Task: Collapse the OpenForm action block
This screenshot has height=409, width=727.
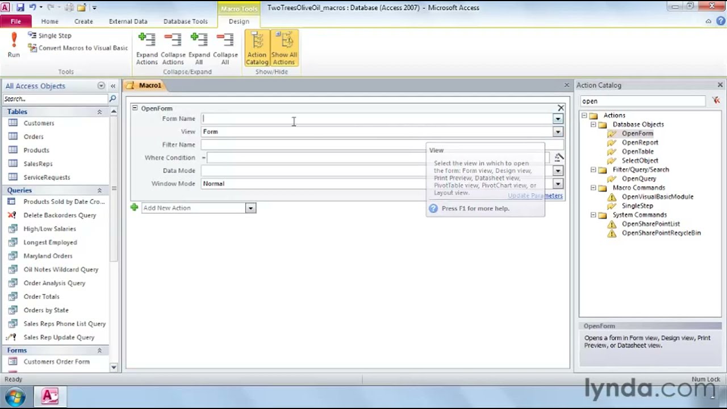Action: [135, 108]
